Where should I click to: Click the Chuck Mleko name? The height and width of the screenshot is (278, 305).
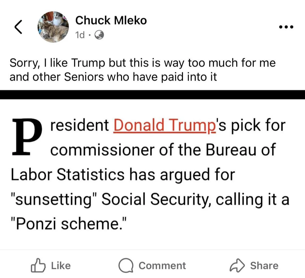point(111,20)
